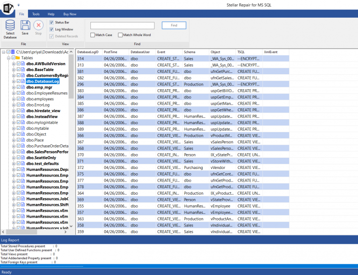Image resolution: width=358 pixels, height=275 pixels.
Task: Click the Schema column header
Action: point(196,52)
